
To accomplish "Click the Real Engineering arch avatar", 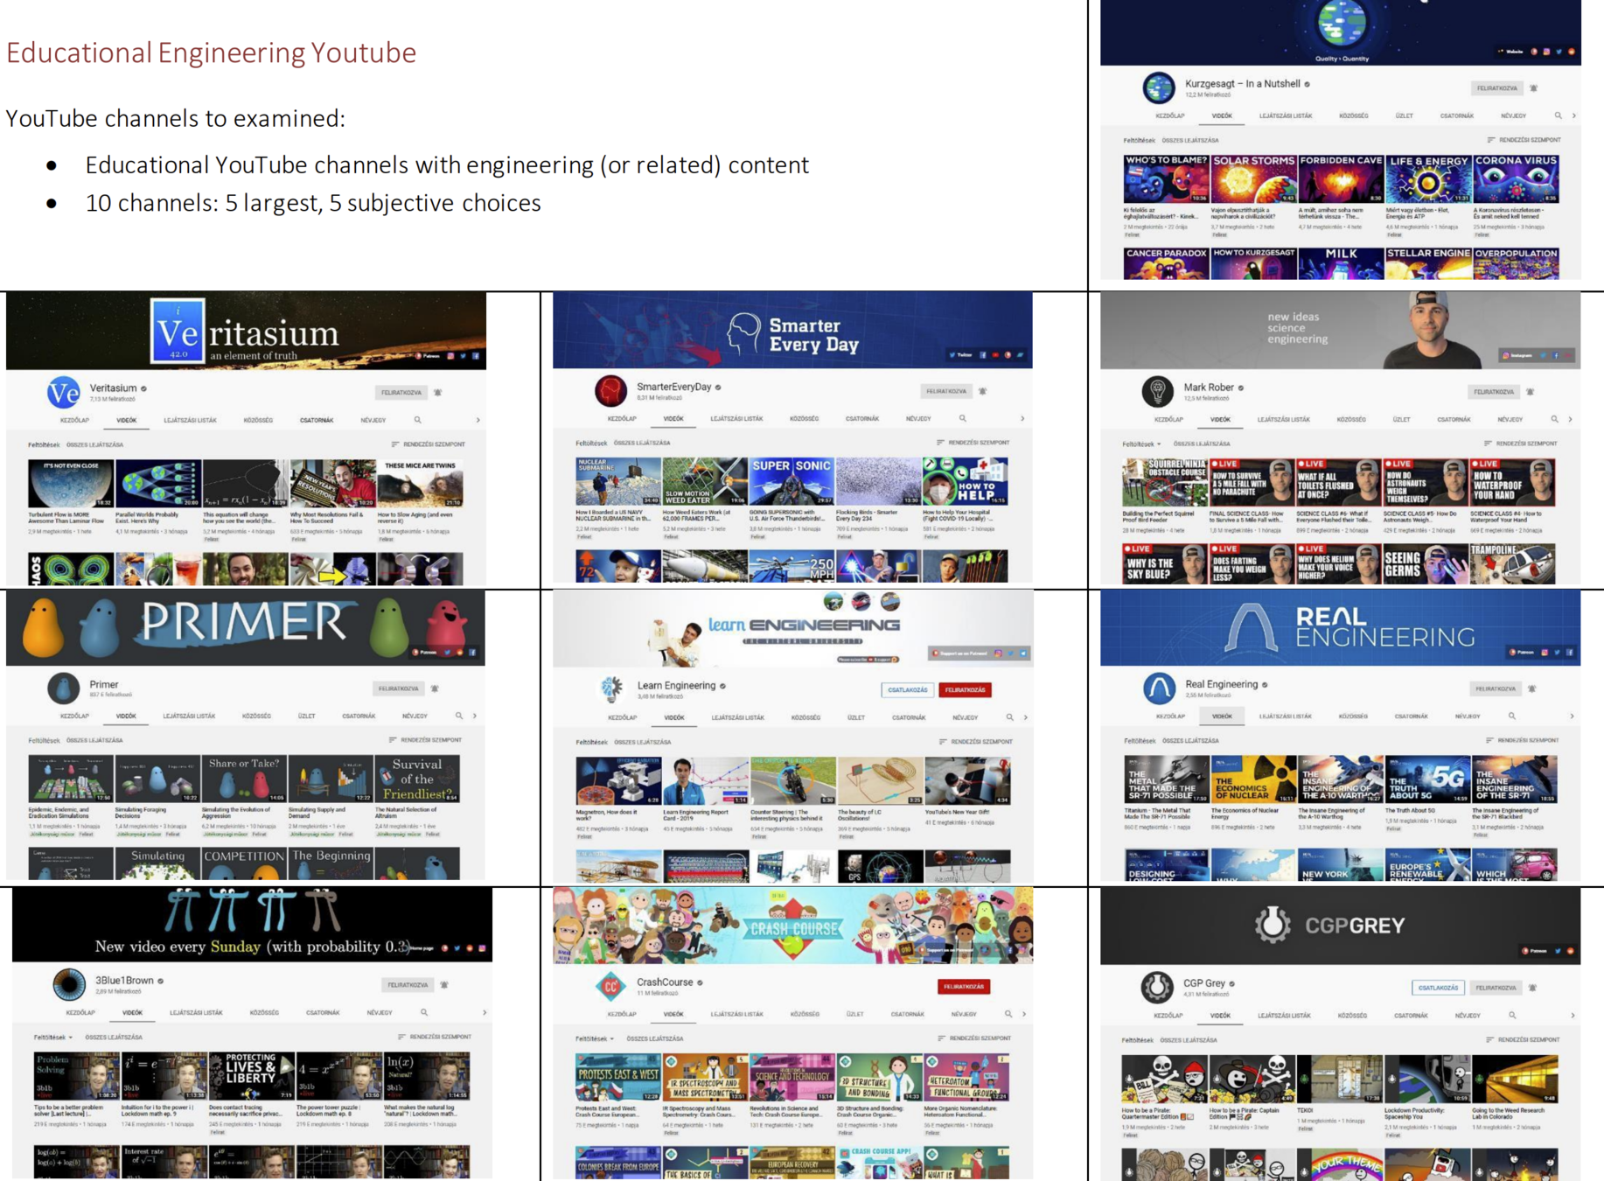I will pyautogui.click(x=1159, y=688).
